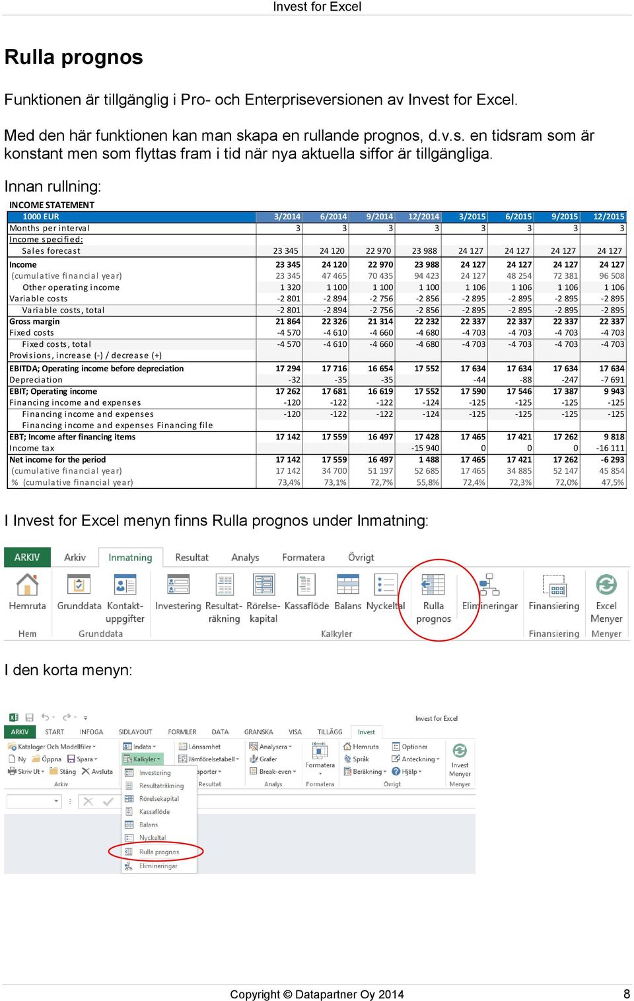The image size is (634, 1001).
Task: Select the SIDLAYOUT tab
Action: (135, 732)
